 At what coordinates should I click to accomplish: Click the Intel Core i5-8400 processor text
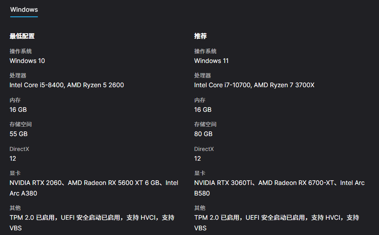pyautogui.click(x=37, y=85)
